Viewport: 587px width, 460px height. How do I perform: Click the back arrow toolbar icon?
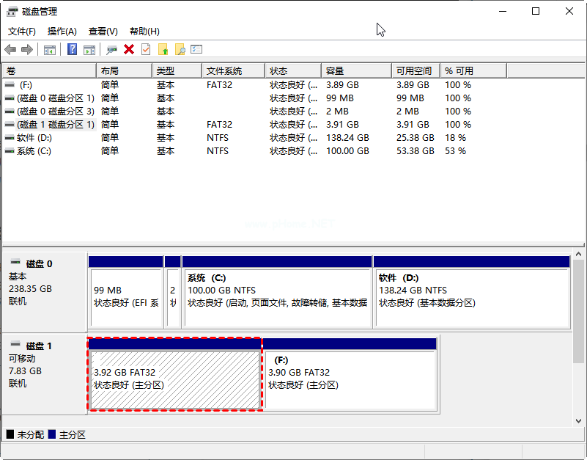pos(10,49)
